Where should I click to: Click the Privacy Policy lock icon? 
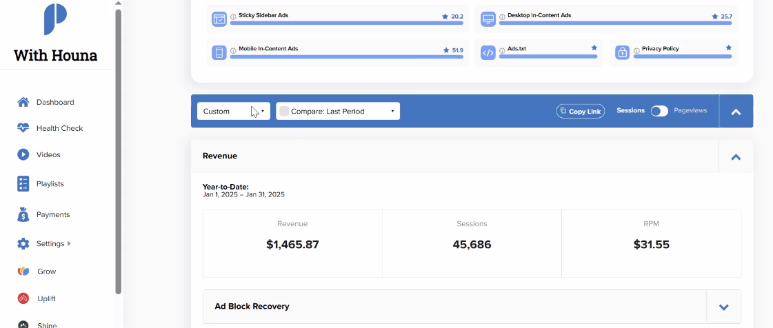[623, 52]
